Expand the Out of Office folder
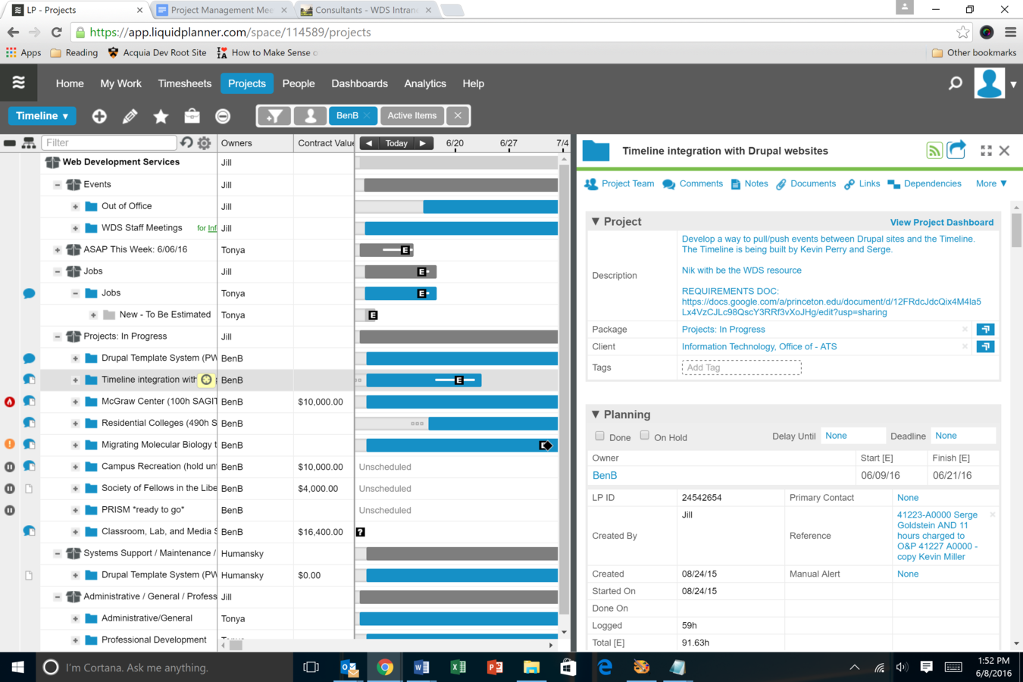Viewport: 1023px width, 682px height. (76, 207)
